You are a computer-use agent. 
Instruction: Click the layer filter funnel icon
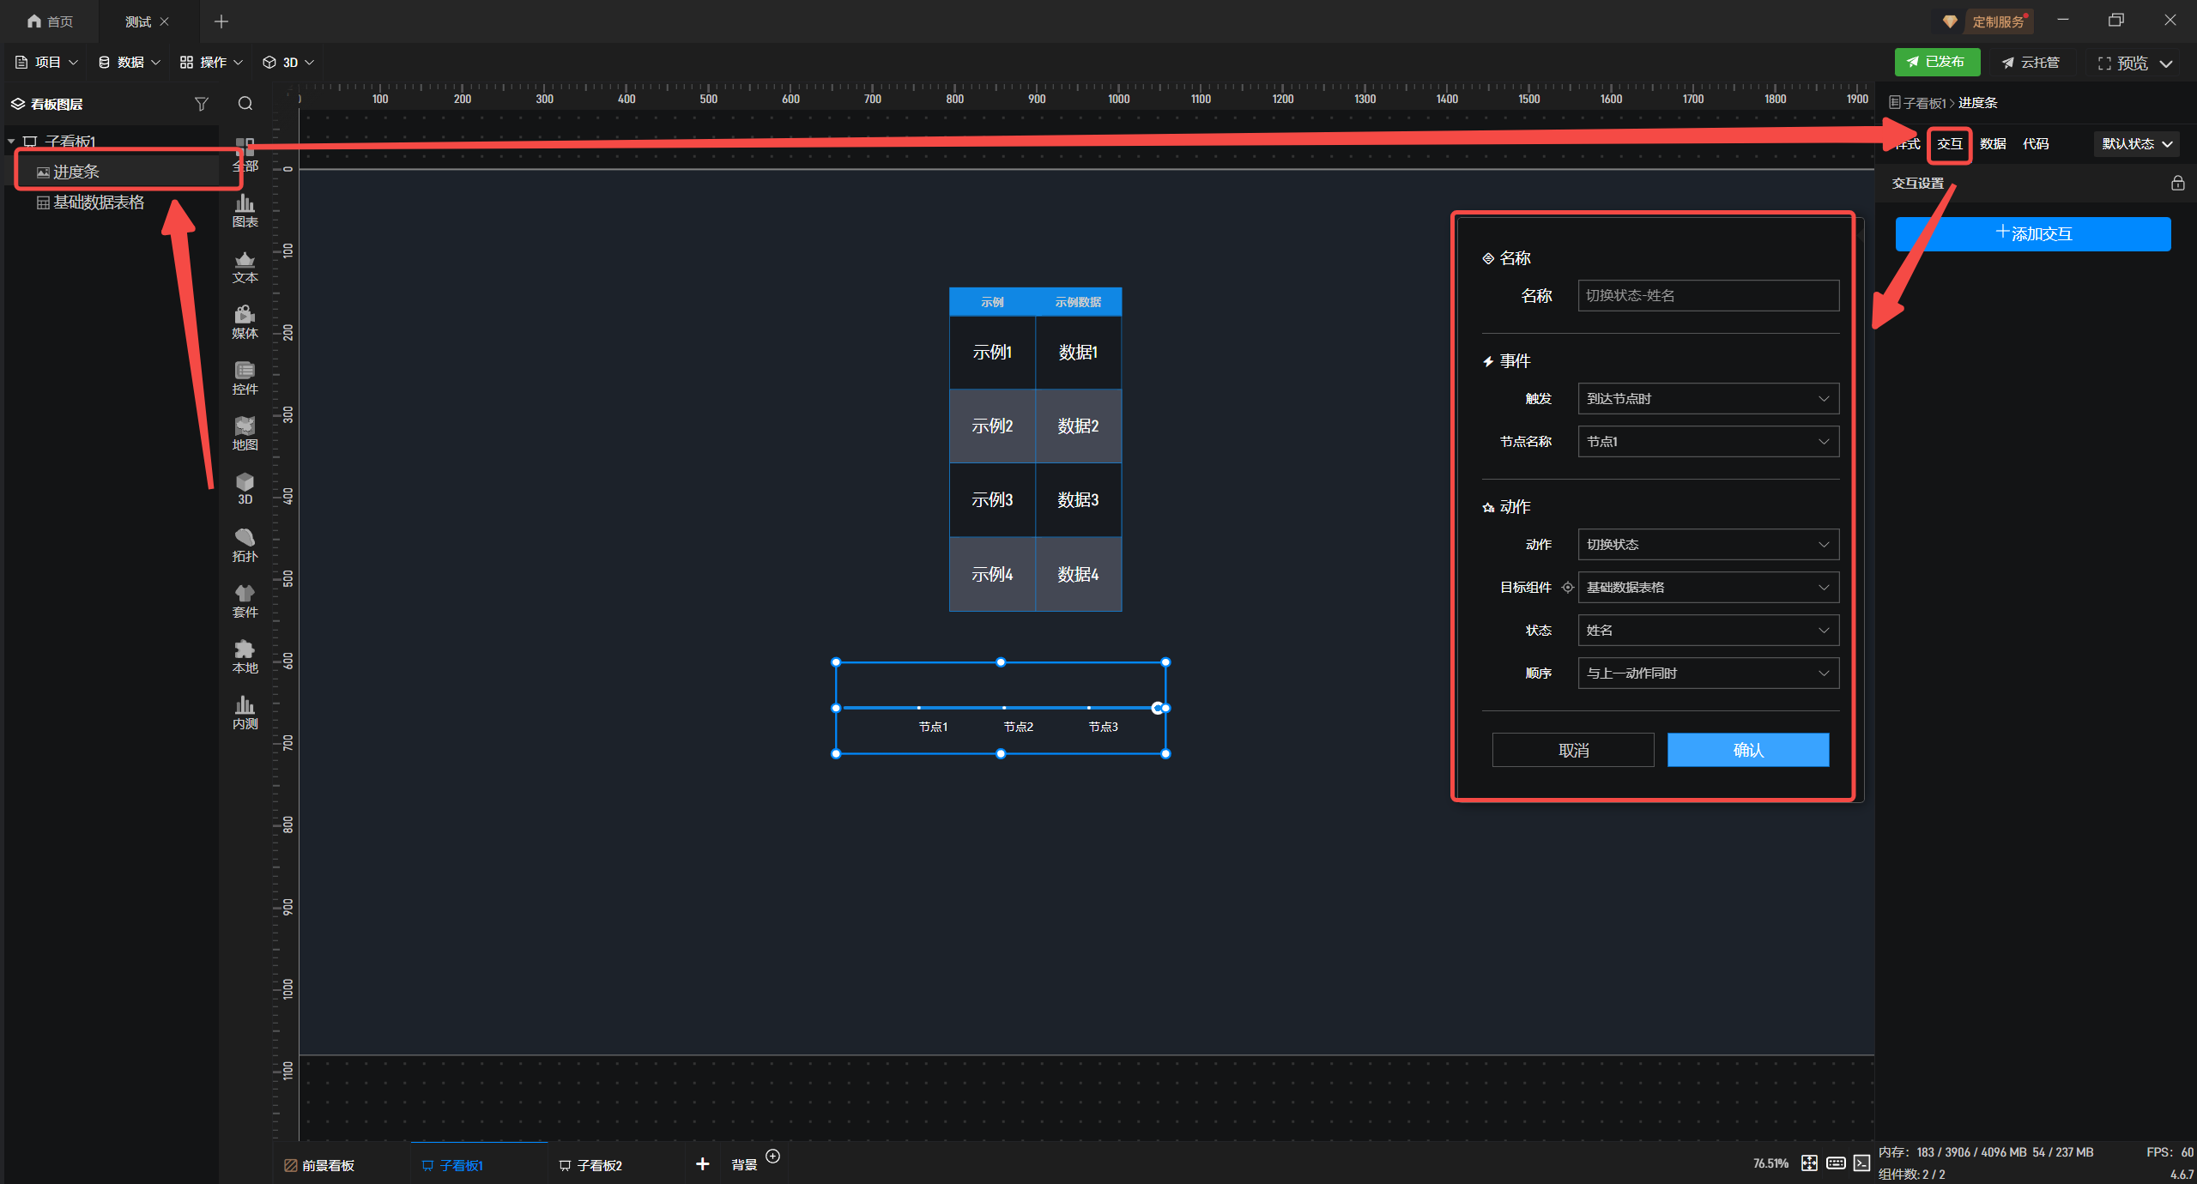(202, 104)
